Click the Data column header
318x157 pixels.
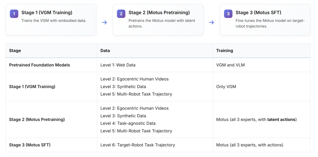click(105, 50)
